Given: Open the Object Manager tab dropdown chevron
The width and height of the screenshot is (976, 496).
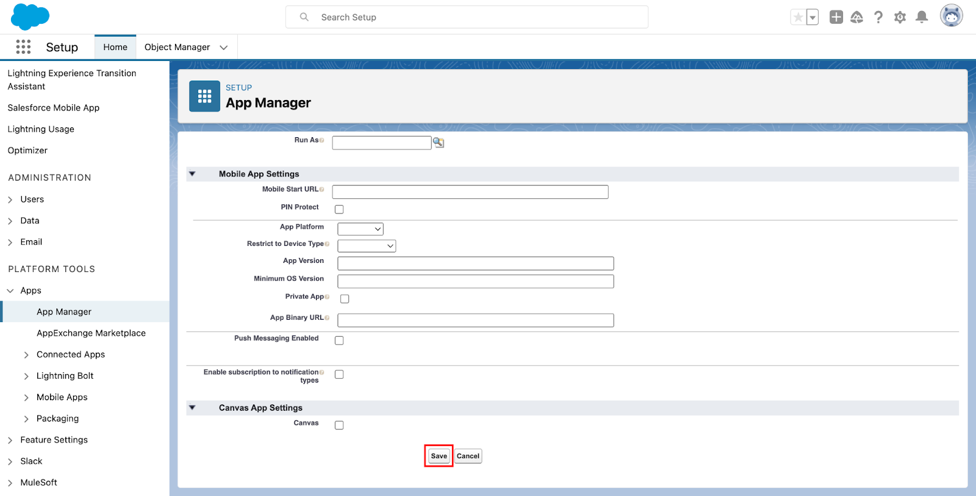Looking at the screenshot, I should 224,48.
